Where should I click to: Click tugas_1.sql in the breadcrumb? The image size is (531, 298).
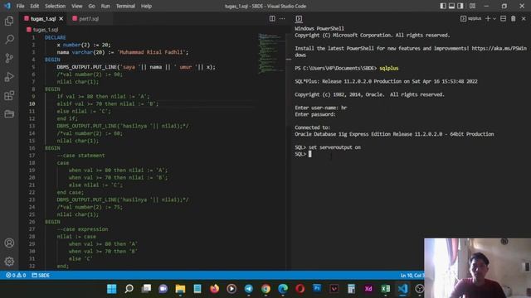coord(46,30)
